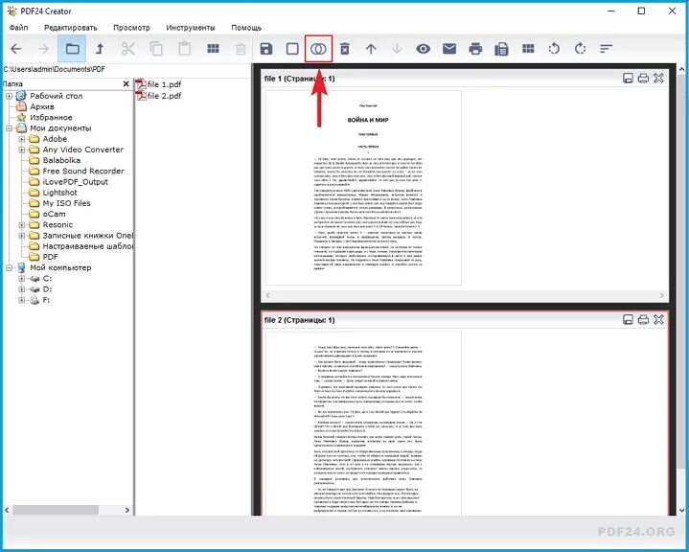Viewport: 689px width, 552px height.
Task: Open the Файл menu
Action: pos(18,28)
